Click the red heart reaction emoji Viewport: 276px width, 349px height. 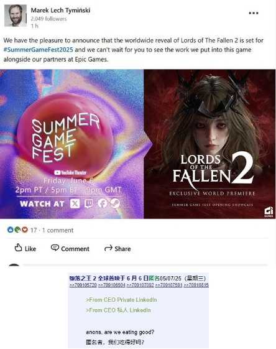(x=25, y=230)
